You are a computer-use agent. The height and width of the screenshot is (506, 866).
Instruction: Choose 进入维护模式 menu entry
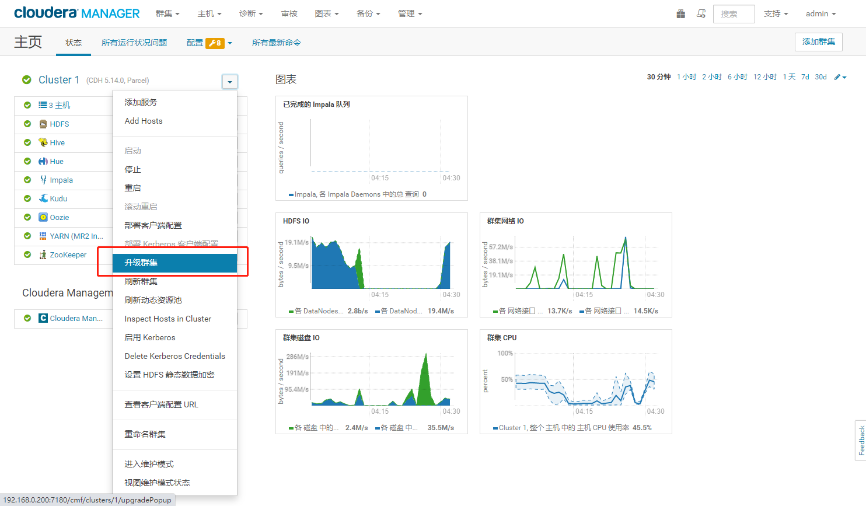click(174, 464)
